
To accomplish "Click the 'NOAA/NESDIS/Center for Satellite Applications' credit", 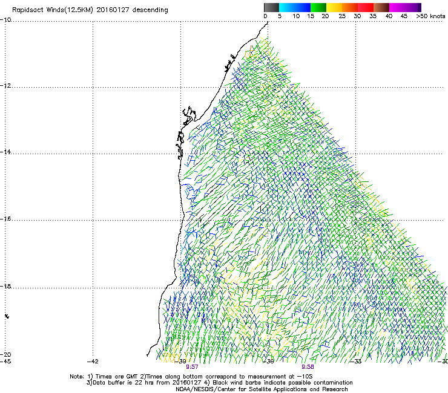I will pos(242,389).
